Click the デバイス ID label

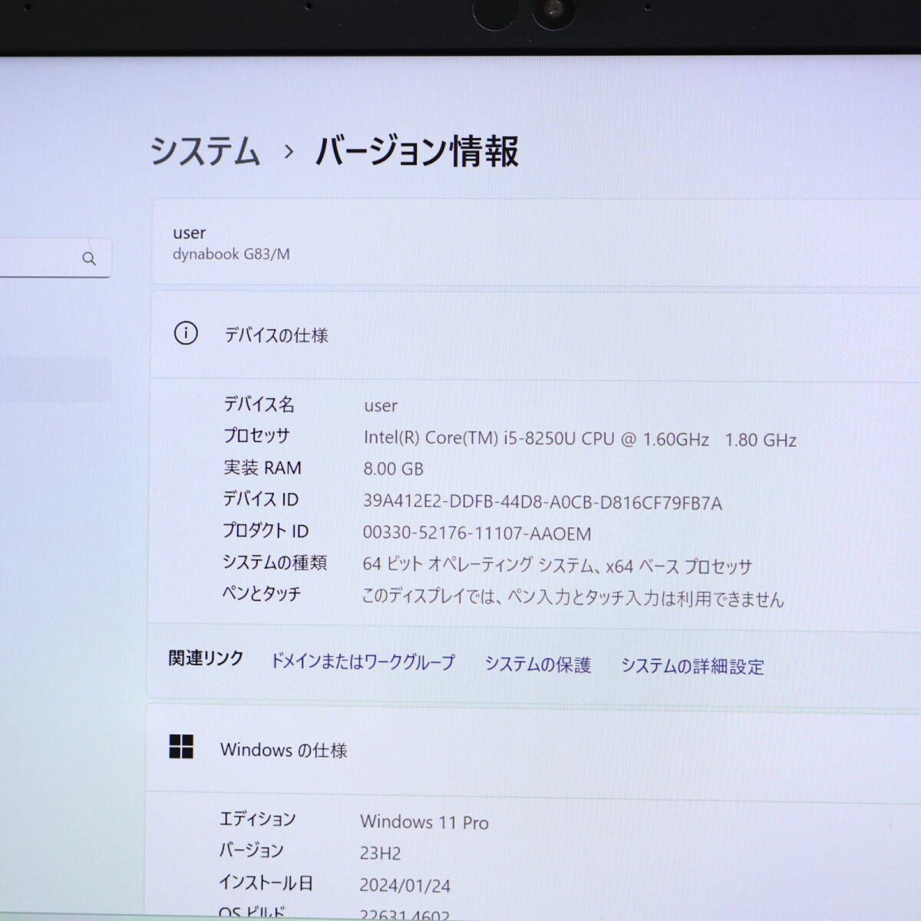(260, 499)
